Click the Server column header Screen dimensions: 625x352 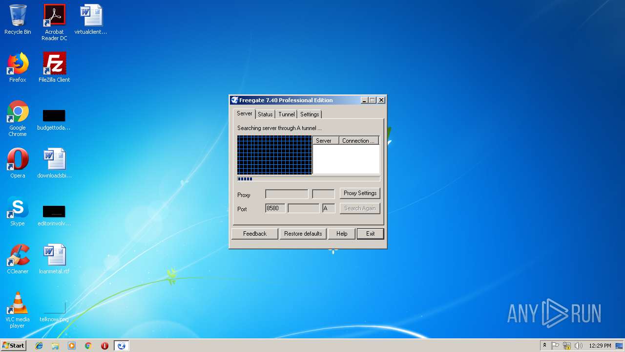pos(326,141)
